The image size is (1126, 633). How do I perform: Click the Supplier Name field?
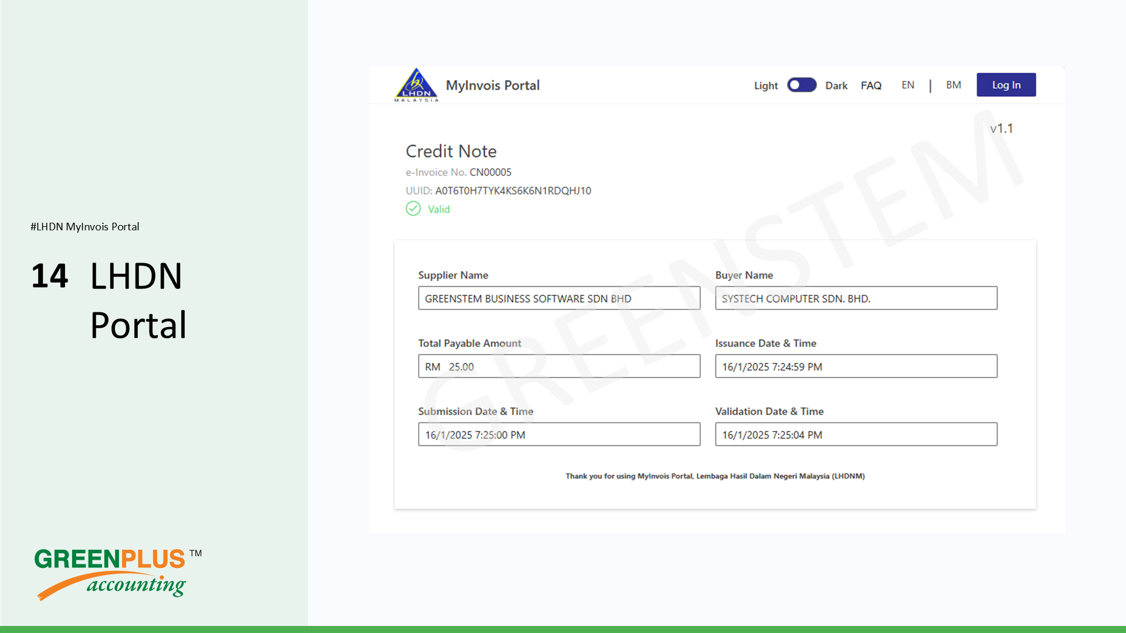559,298
